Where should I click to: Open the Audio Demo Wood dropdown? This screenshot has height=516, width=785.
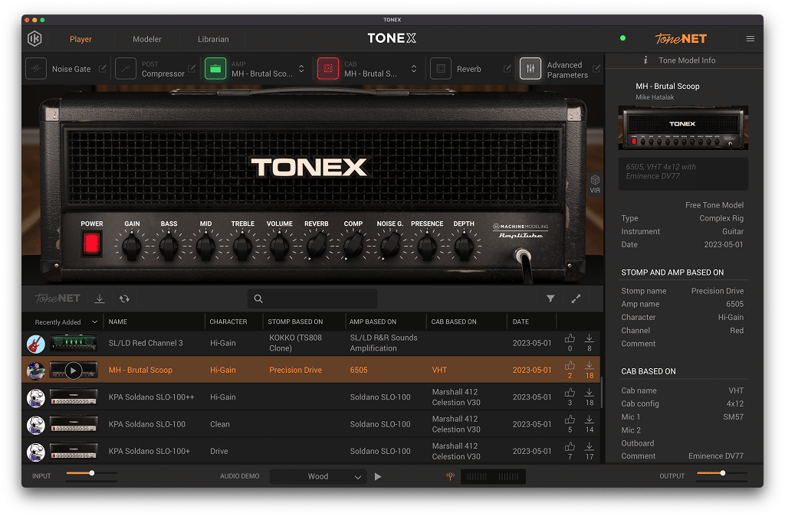coord(318,476)
